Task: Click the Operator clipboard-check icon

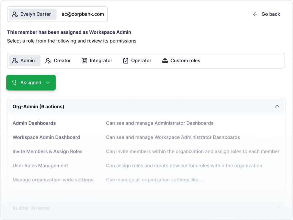Action: (126, 61)
